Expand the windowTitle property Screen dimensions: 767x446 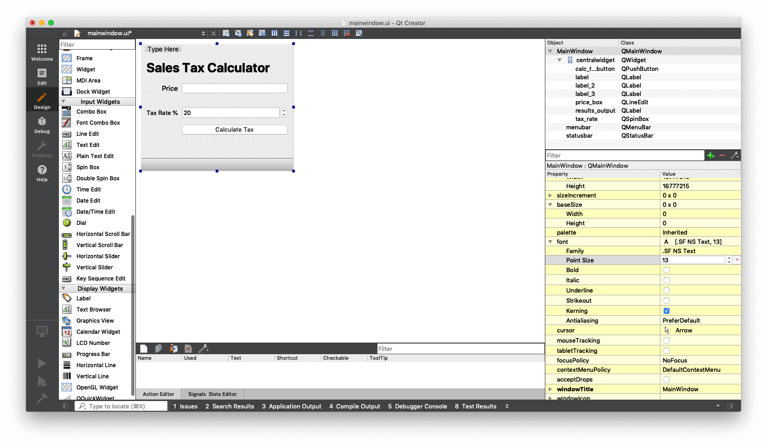pos(550,389)
